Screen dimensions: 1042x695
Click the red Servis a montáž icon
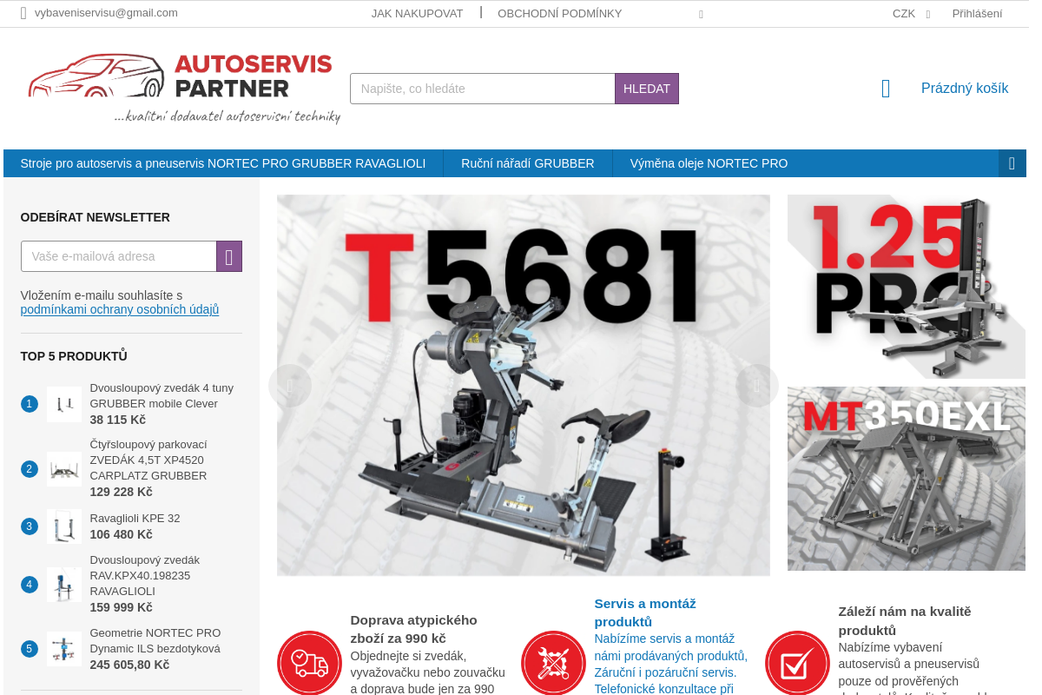(x=553, y=663)
